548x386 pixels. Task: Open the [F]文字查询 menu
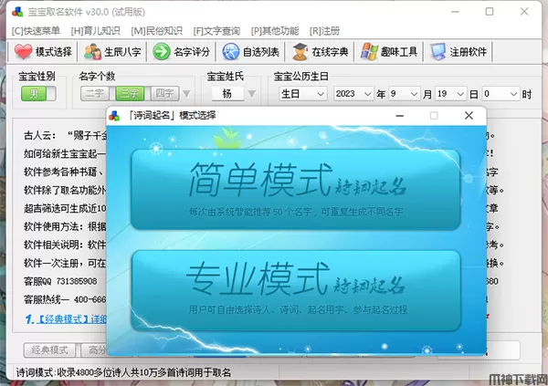coord(216,31)
